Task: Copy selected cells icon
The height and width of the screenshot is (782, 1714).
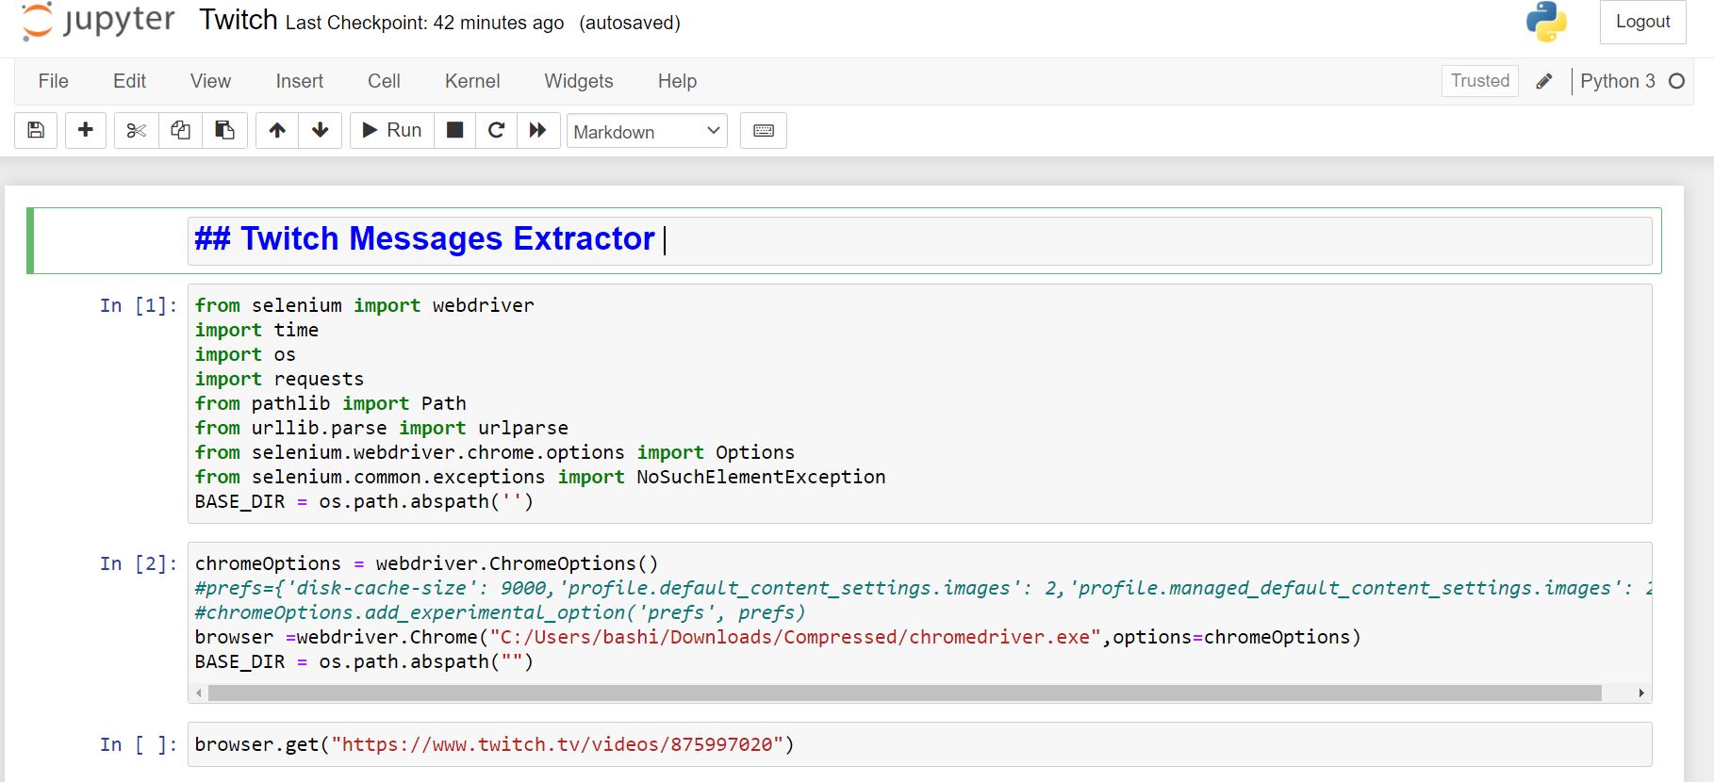Action: coord(180,130)
